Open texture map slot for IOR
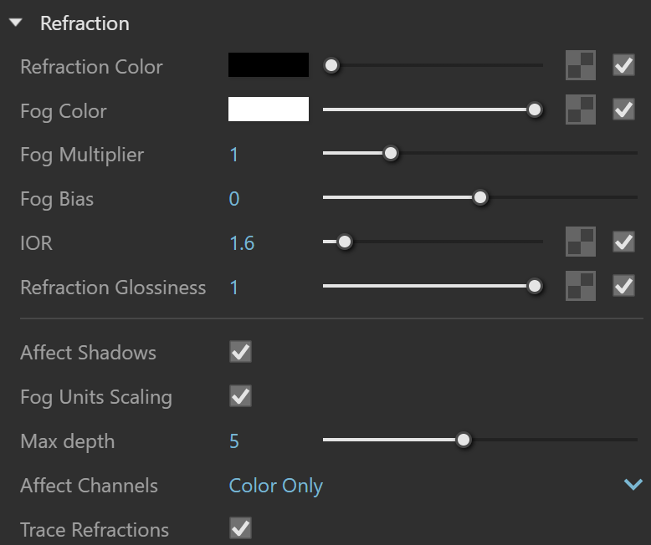651x545 pixels. point(581,242)
